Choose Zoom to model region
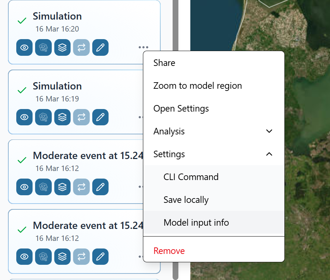Screen dimensions: 330x280 (198, 85)
